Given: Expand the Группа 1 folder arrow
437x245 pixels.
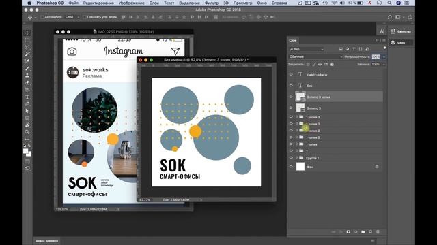Looking at the screenshot, I should (x=297, y=158).
